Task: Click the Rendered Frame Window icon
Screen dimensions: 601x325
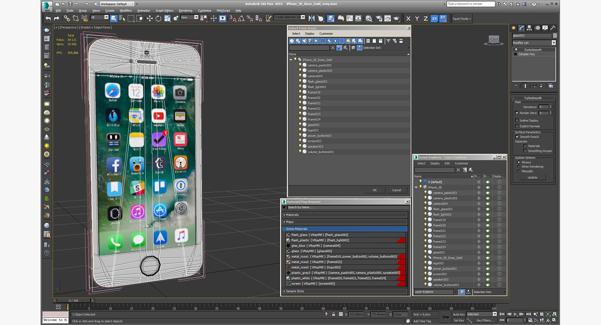Action: click(x=387, y=18)
